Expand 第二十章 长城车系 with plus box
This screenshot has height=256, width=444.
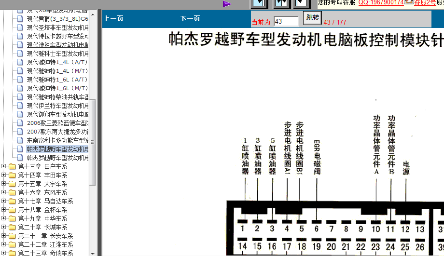click(3, 227)
